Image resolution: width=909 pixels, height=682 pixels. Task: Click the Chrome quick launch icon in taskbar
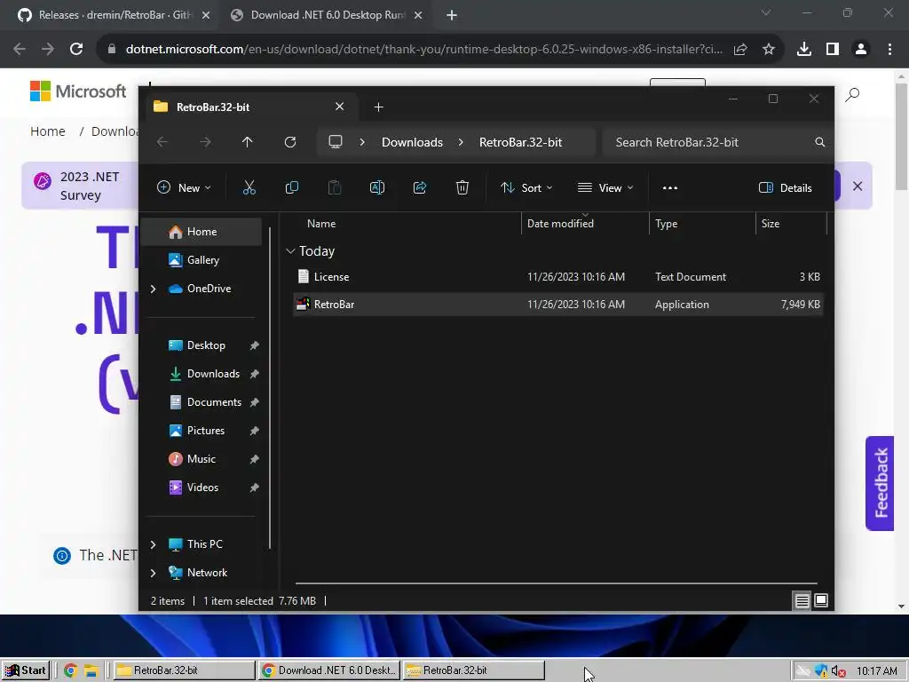(71, 671)
